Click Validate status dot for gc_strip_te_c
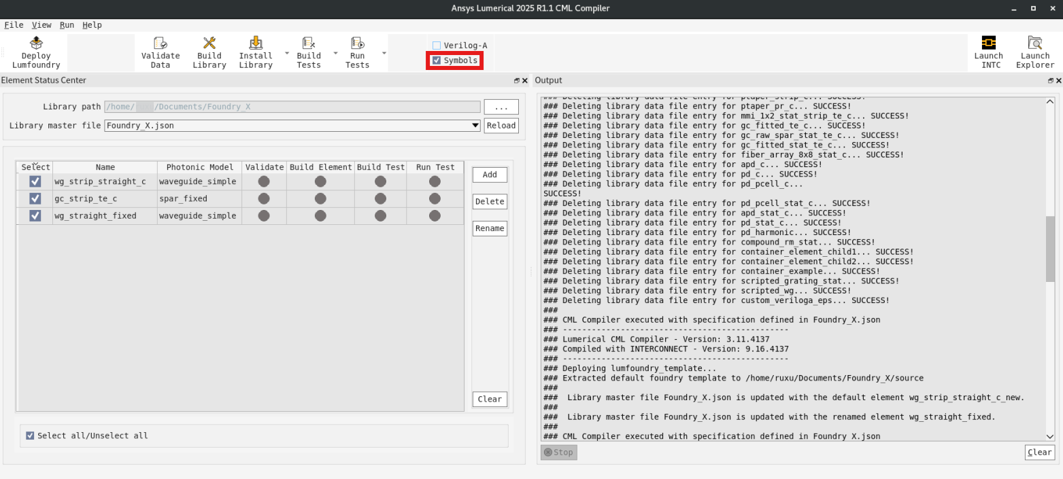Screen dimensions: 1063x479 (x=264, y=198)
